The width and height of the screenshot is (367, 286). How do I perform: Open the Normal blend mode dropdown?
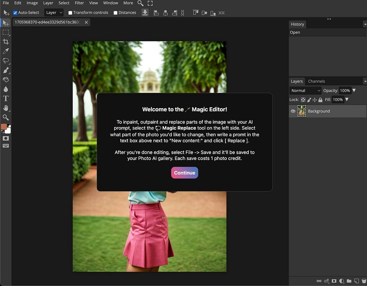click(305, 91)
